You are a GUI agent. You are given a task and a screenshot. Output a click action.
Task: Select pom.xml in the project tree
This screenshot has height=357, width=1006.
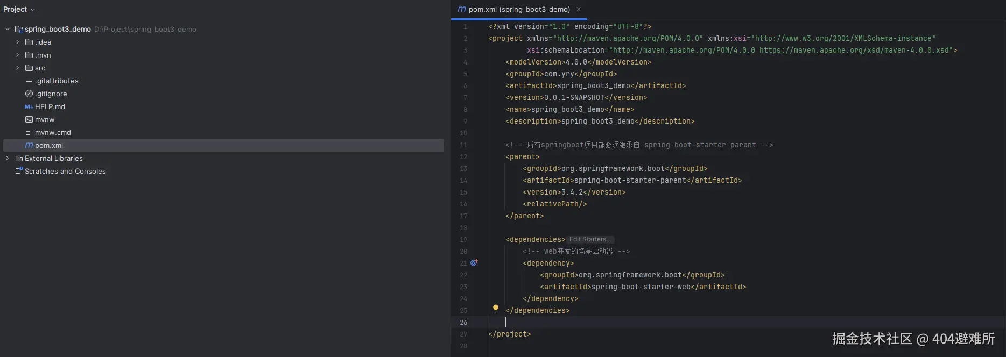pyautogui.click(x=223, y=145)
